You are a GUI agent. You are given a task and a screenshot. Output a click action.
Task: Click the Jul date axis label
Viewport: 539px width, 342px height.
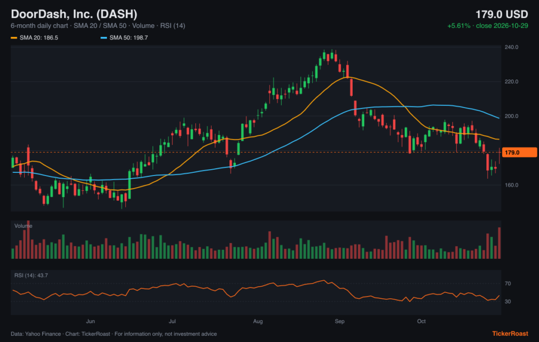coord(172,321)
